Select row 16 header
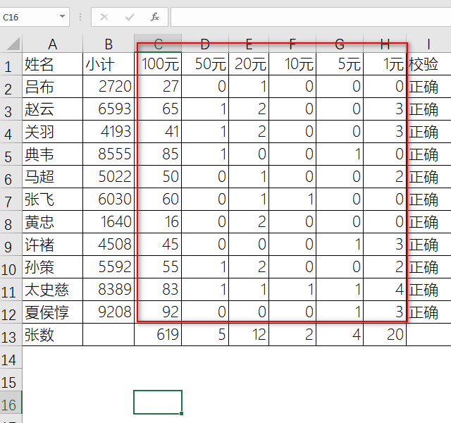The height and width of the screenshot is (423, 451). (x=11, y=403)
